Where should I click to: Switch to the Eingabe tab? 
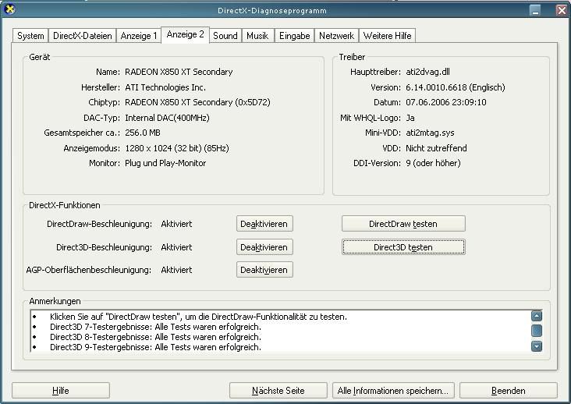pyautogui.click(x=295, y=36)
